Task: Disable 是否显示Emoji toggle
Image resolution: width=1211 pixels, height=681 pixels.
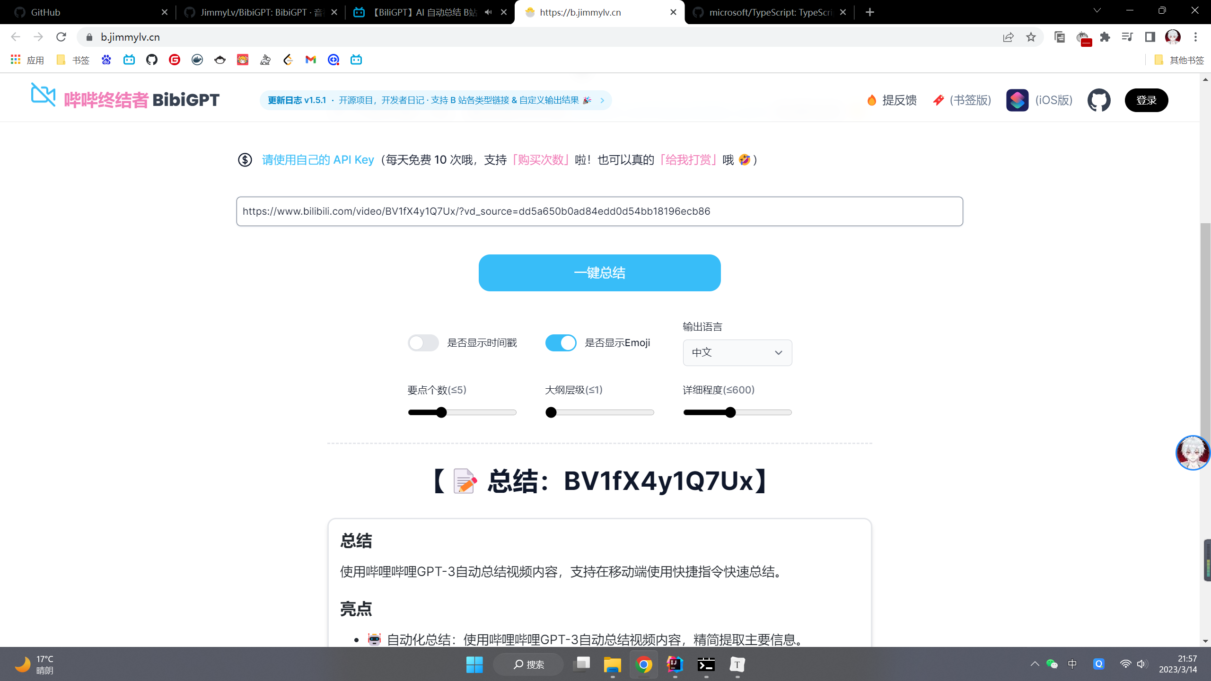Action: (561, 342)
